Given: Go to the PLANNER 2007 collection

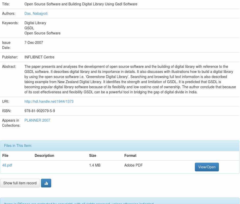Looking at the screenshot, I should pos(37,120).
